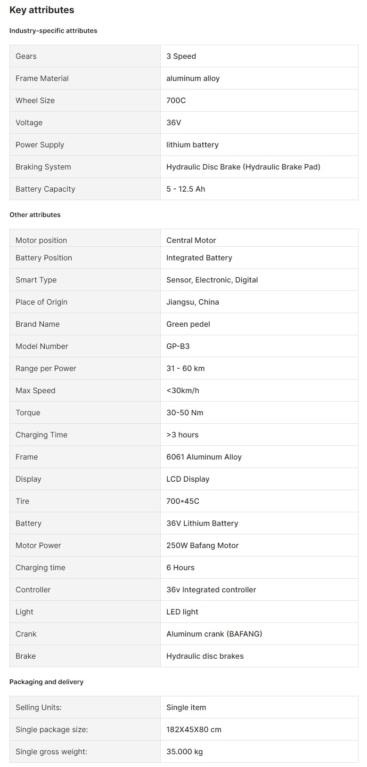Screen dimensions: 367x767
Task: Click the Hydraulic Disc Brake (Hydraulic Brake Pad) value
Action: pyautogui.click(x=243, y=167)
